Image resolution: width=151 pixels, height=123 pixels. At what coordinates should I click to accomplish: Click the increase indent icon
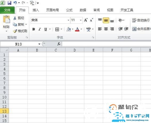click(x=126, y=29)
